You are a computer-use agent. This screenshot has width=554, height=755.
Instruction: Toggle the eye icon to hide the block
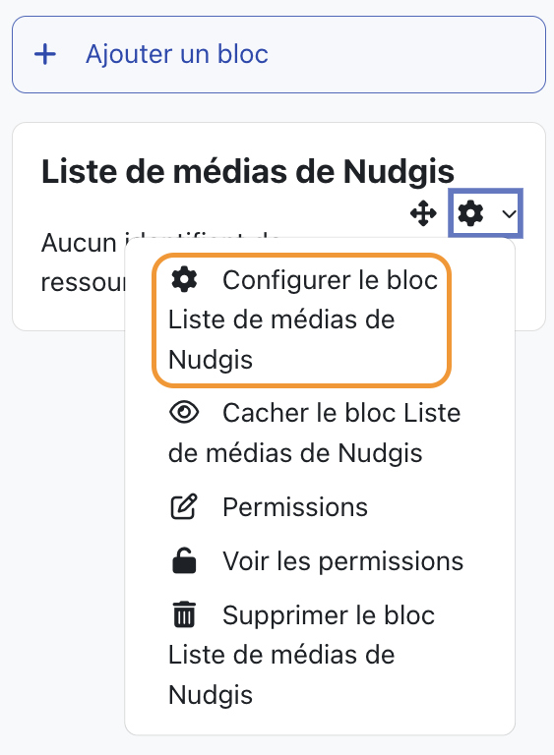(184, 413)
